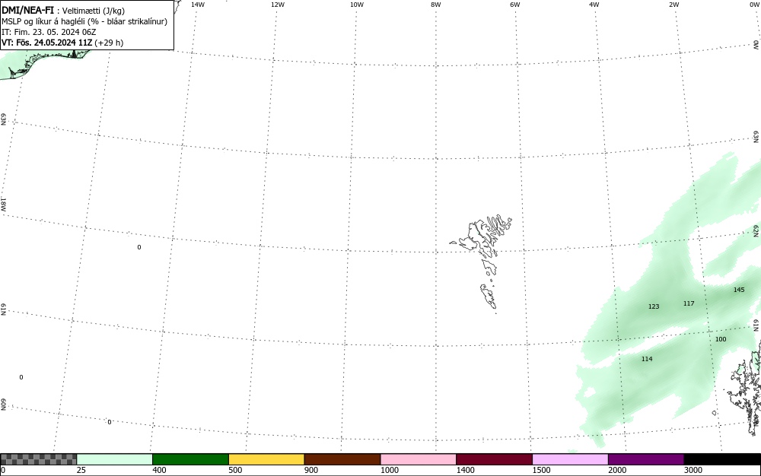Click the initial time line Fim. 23. 05. 2024 06Z
This screenshot has height=476, width=761.
pos(49,32)
